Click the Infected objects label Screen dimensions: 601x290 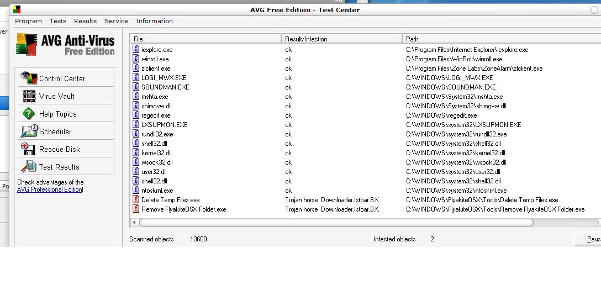pos(394,239)
